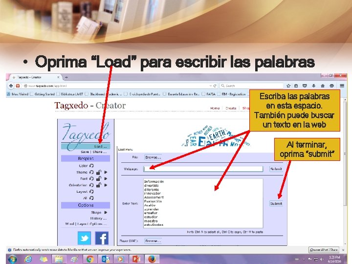Screen dimensions: 352x264
Task: Open the Most Visited bookmark
Action: (18, 94)
